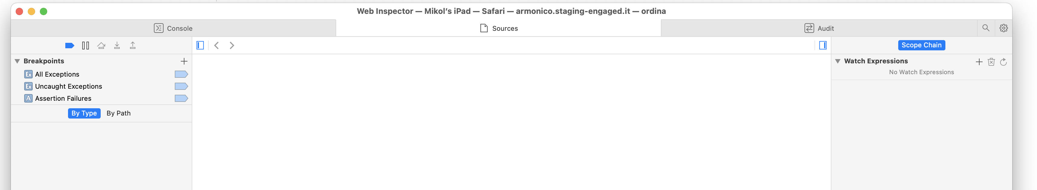
Task: Refresh the watch expressions
Action: coord(1003,62)
